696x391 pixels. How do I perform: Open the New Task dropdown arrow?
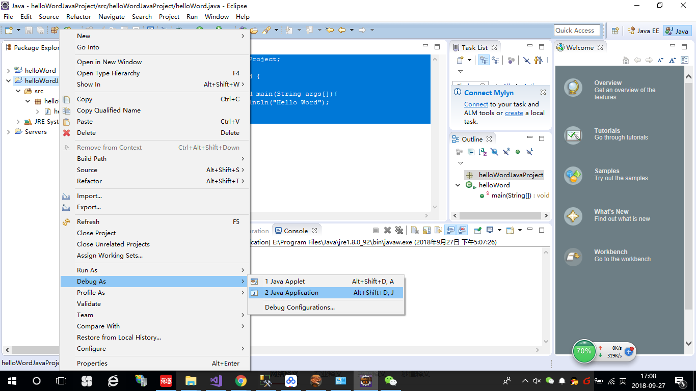[x=469, y=60]
